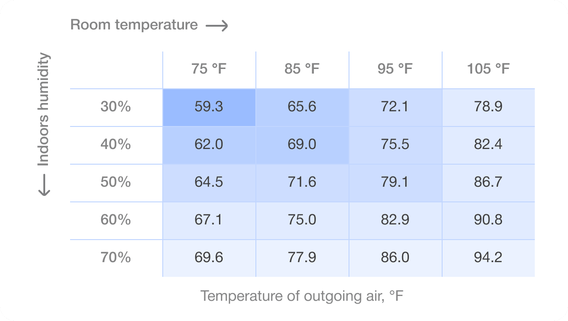Click the 30% humidity row label
This screenshot has height=321, width=568.
click(x=116, y=107)
